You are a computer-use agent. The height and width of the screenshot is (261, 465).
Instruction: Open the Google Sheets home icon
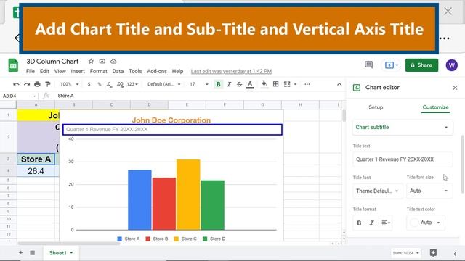pos(13,65)
